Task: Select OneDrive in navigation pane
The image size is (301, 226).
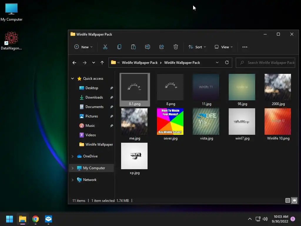Action: (x=90, y=156)
